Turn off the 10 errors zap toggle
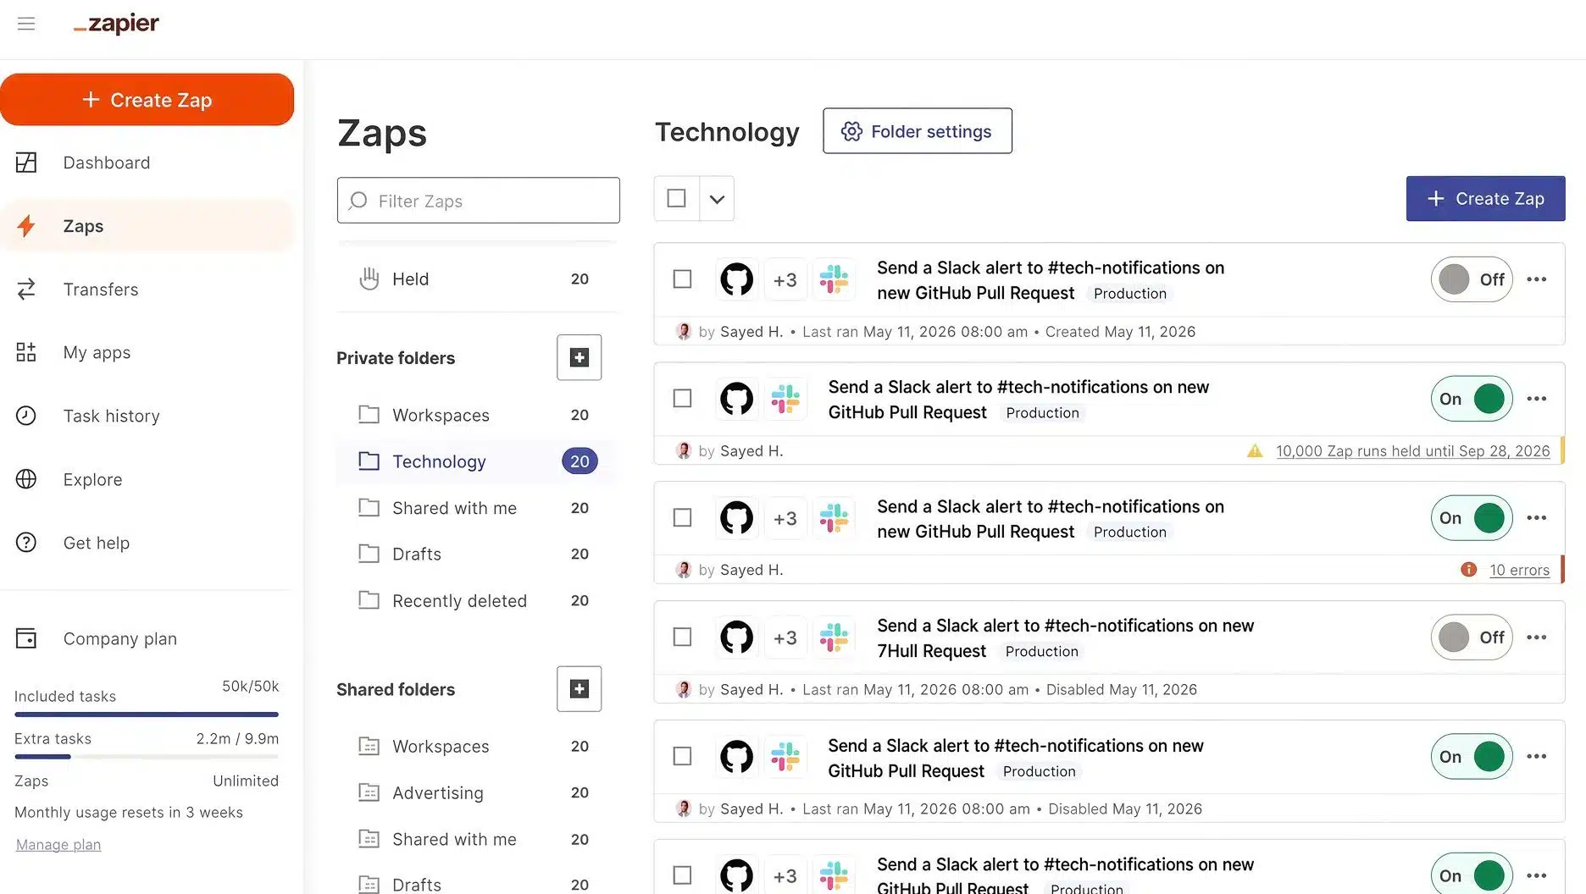The width and height of the screenshot is (1586, 894). pos(1472,518)
